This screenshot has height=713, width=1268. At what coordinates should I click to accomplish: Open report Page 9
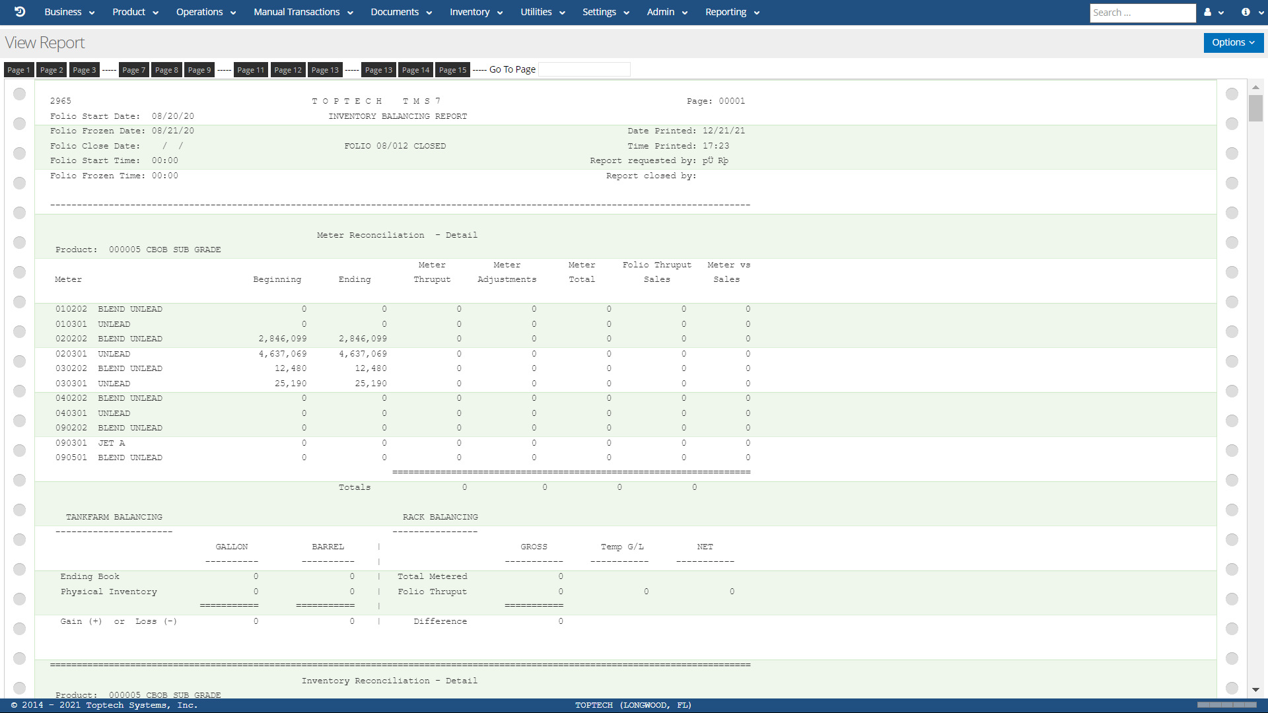coord(199,70)
